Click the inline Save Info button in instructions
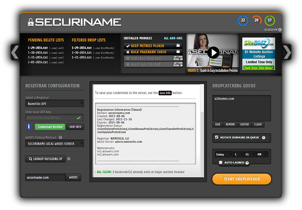The height and width of the screenshot is (210, 302). (x=165, y=93)
